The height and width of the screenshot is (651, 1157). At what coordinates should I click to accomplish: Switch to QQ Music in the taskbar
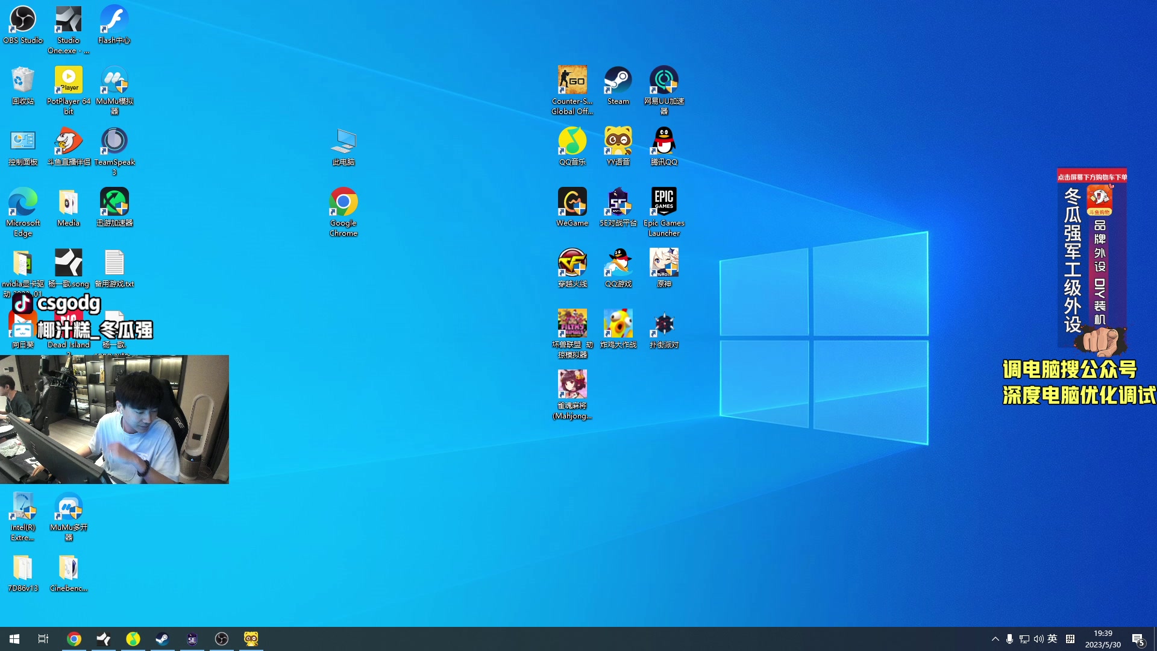[133, 639]
